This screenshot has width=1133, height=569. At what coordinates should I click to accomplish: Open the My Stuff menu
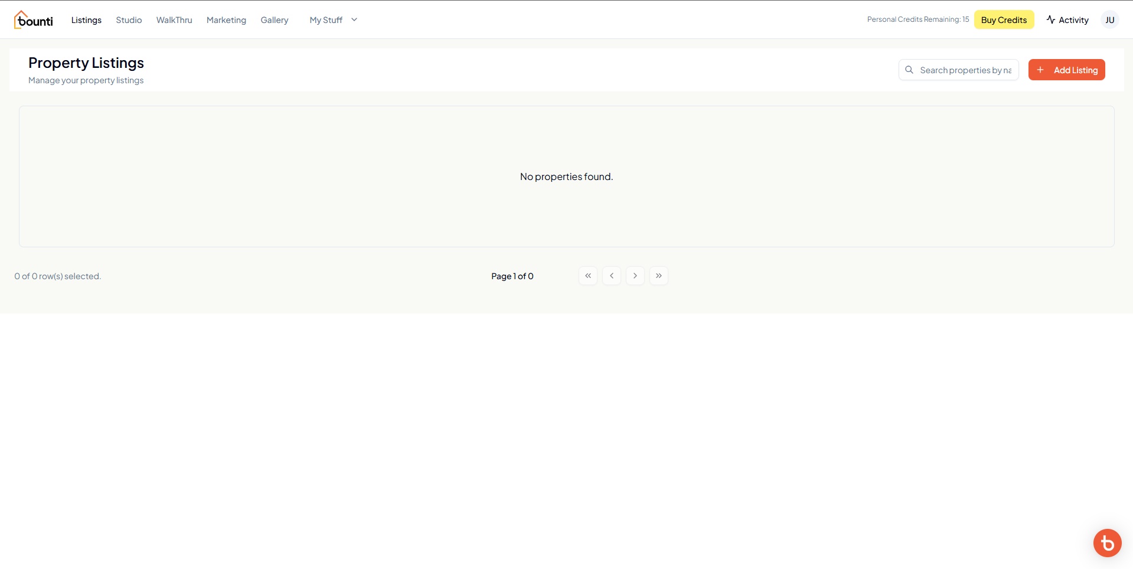[x=334, y=19]
